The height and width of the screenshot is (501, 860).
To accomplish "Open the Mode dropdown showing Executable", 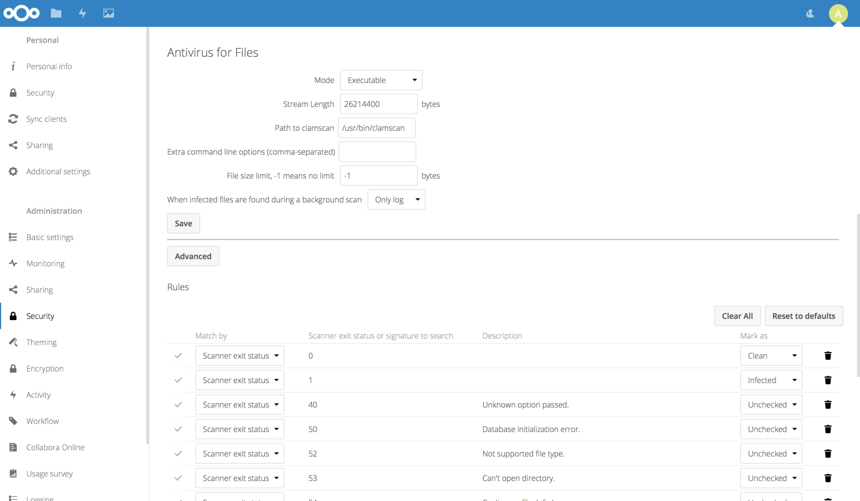I will click(x=380, y=80).
